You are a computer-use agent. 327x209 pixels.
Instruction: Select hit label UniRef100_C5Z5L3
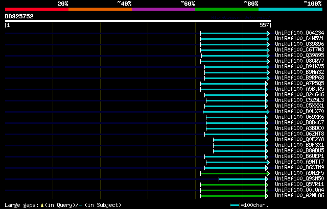(x=299, y=100)
